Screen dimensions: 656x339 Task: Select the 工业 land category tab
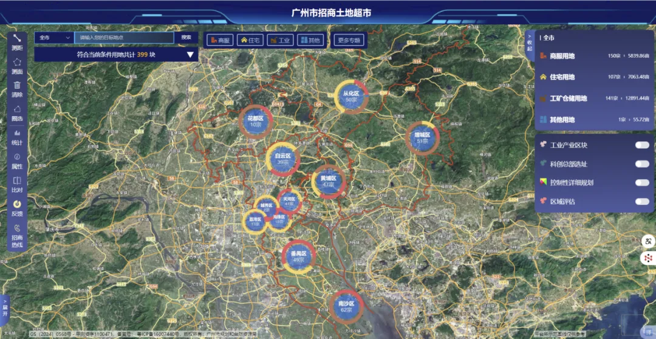(x=280, y=40)
